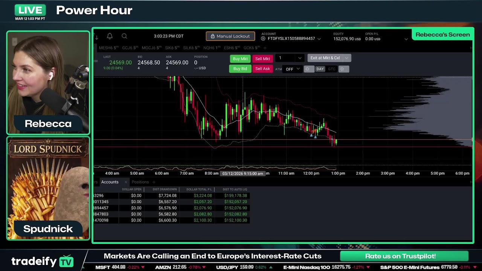482x271 pixels.
Task: Select GTC time-in-force toggle
Action: click(331, 69)
